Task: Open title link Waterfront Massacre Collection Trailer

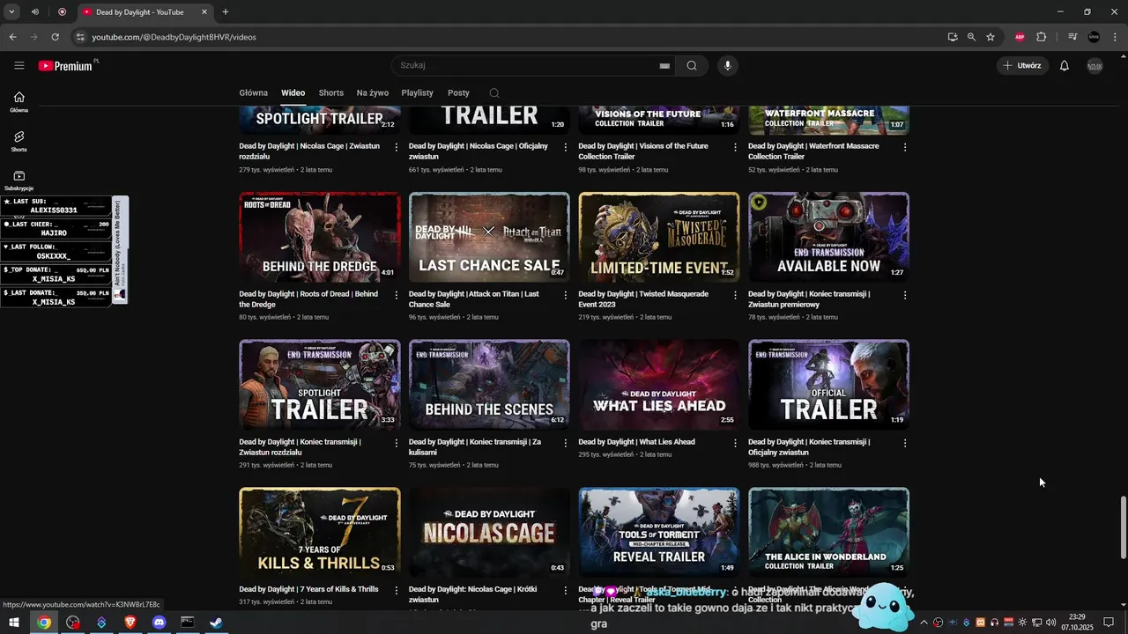Action: pyautogui.click(x=813, y=151)
